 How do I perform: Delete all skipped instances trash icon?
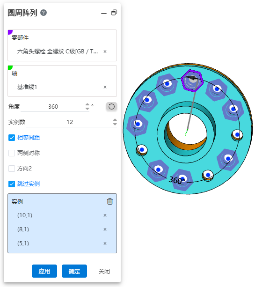tap(110, 201)
